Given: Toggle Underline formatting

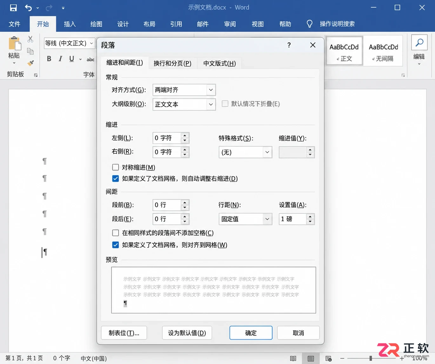Looking at the screenshot, I should [x=72, y=59].
